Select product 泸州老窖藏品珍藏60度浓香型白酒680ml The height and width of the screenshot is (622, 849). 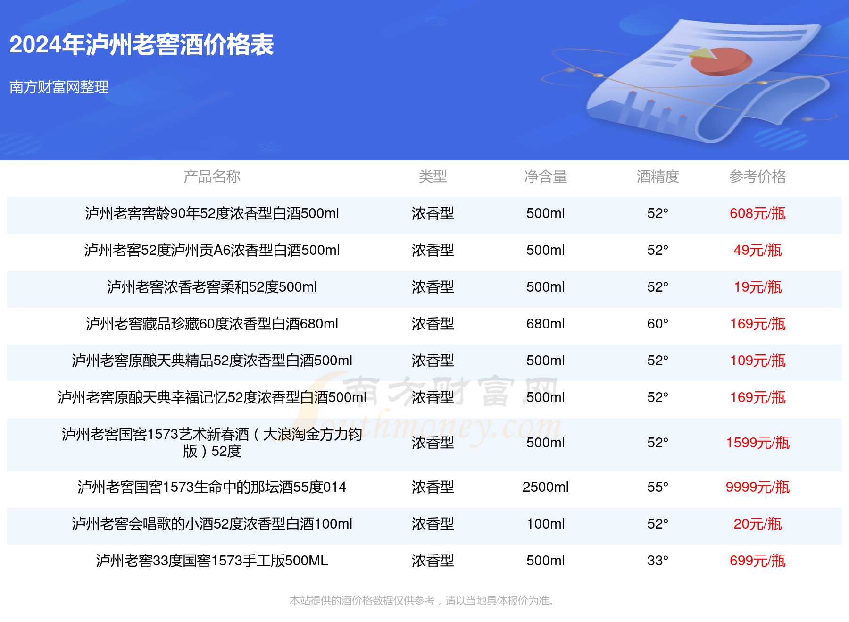point(212,324)
